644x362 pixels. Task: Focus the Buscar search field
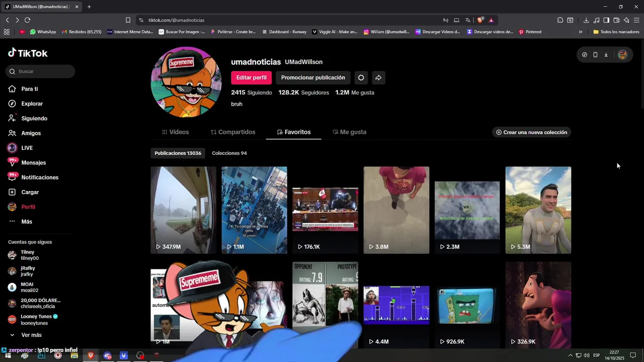[x=41, y=71]
